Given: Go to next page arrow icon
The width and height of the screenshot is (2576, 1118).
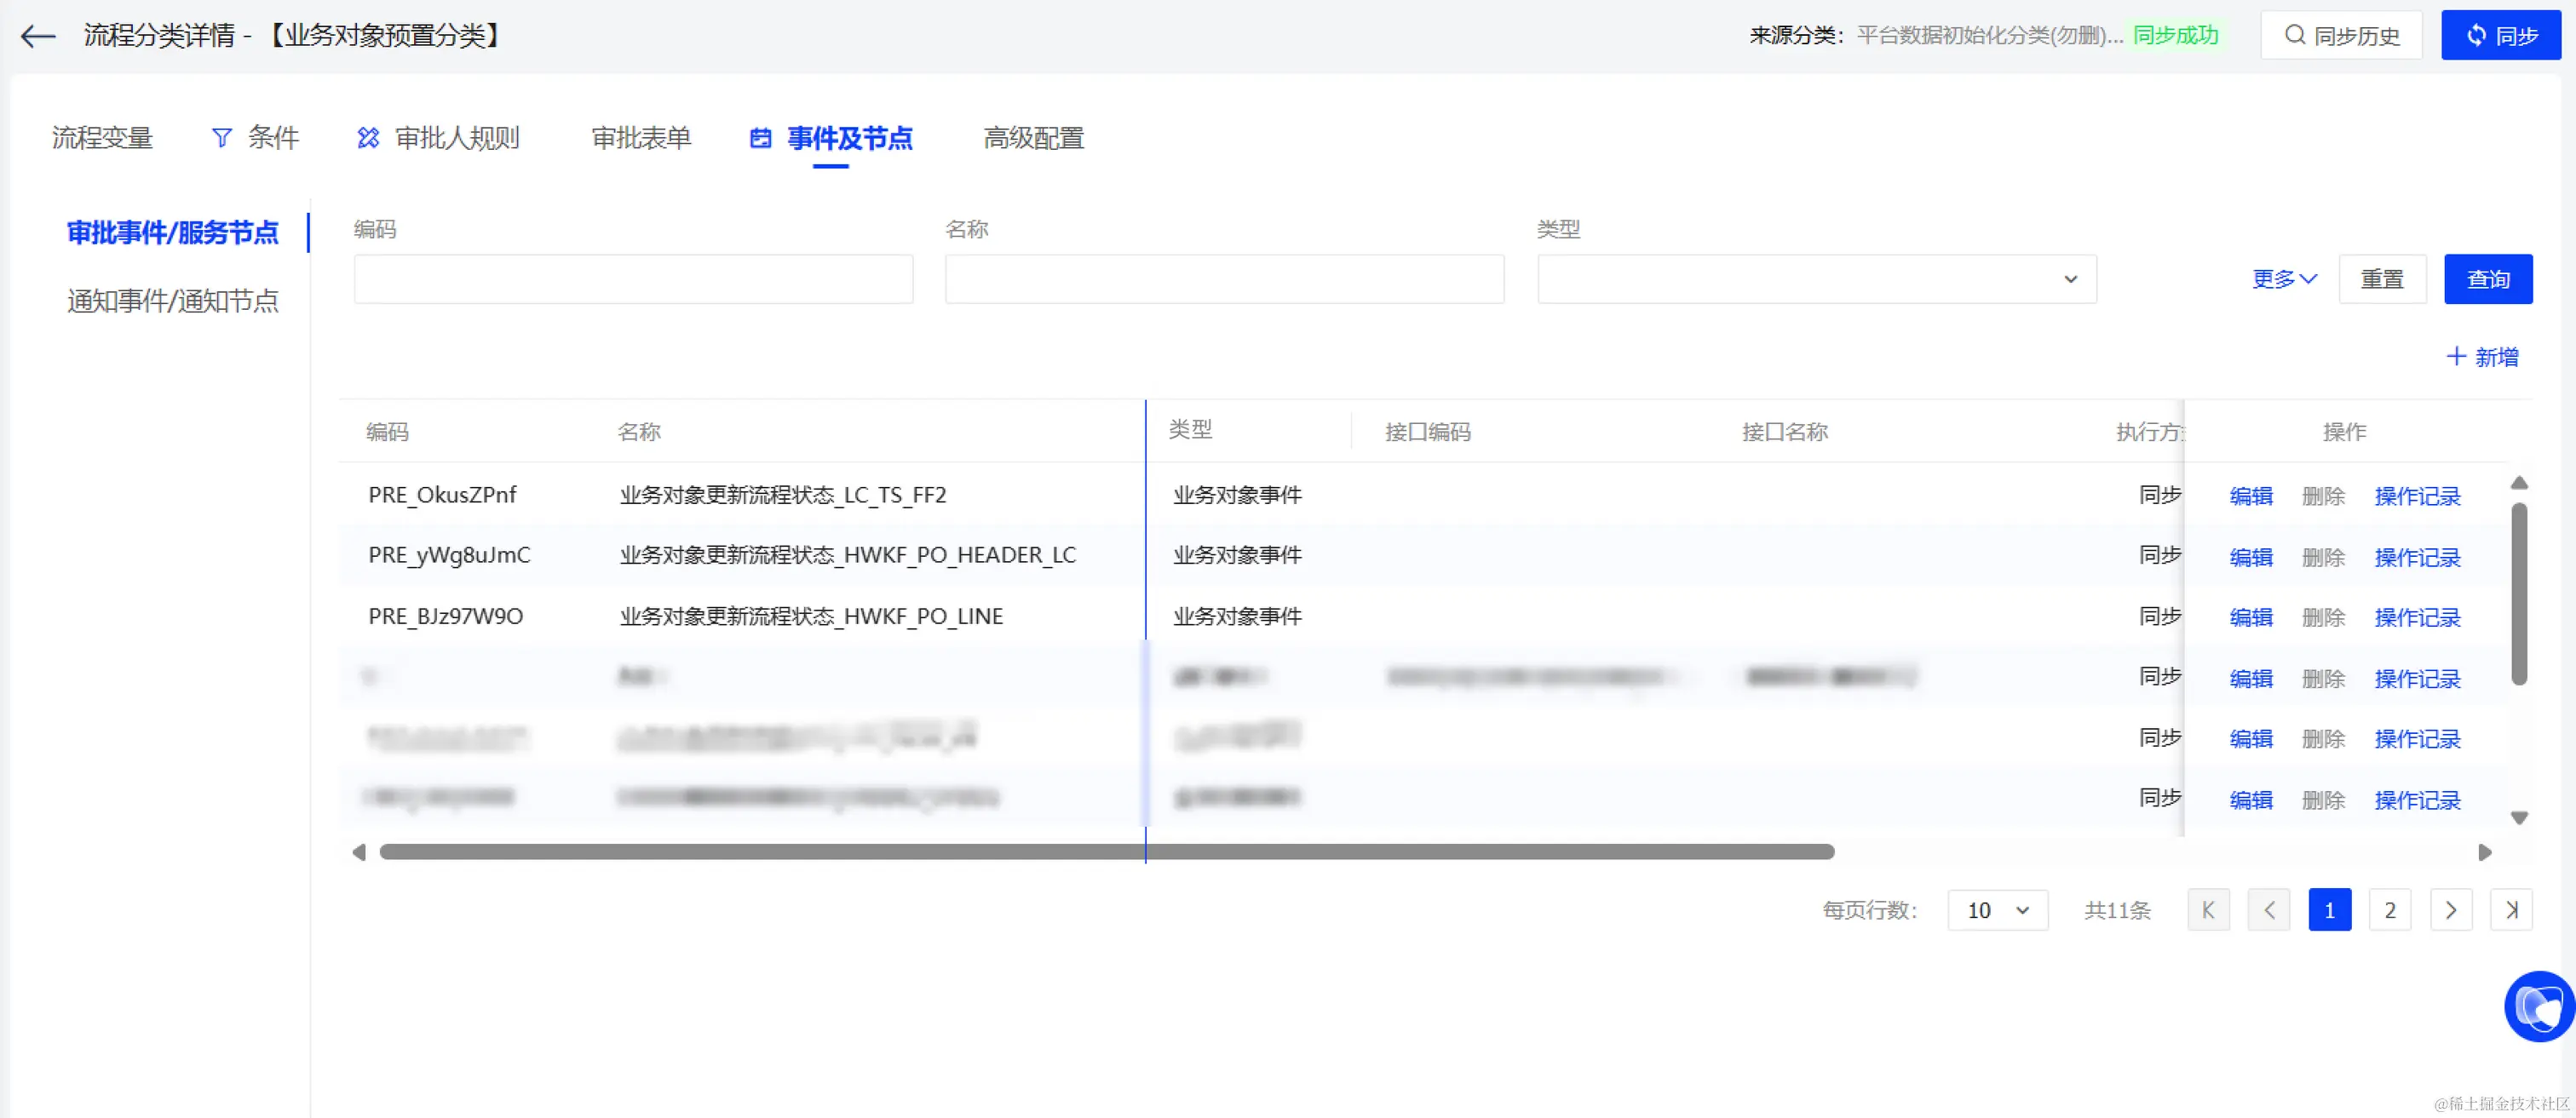Looking at the screenshot, I should (2450, 909).
